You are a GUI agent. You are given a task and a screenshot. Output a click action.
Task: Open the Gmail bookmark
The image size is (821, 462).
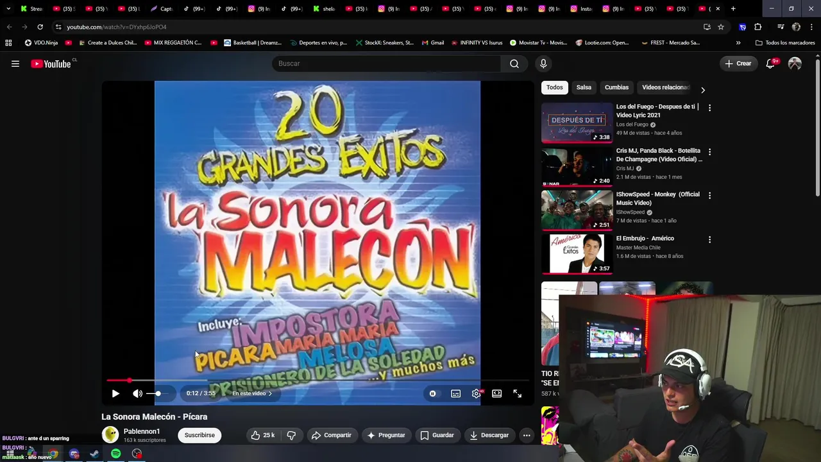click(x=433, y=43)
